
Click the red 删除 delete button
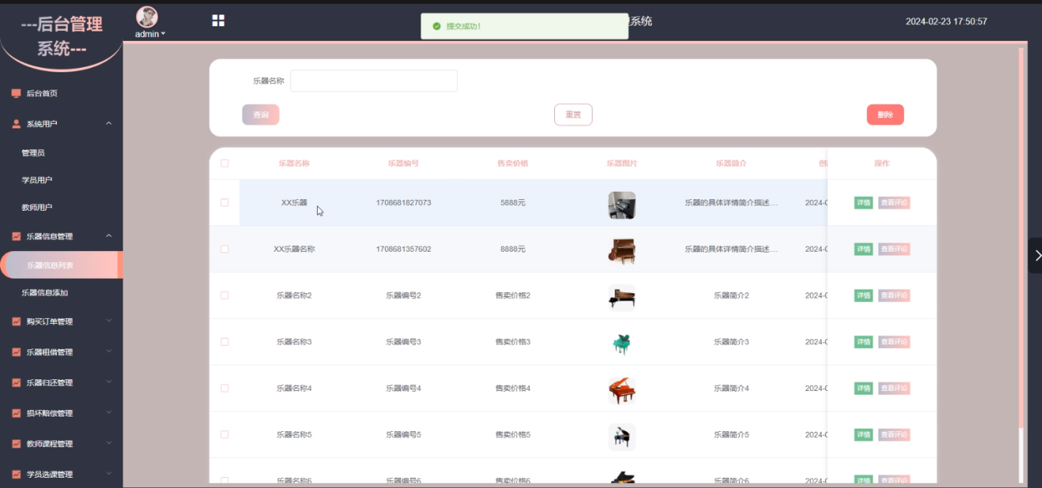pyautogui.click(x=885, y=115)
